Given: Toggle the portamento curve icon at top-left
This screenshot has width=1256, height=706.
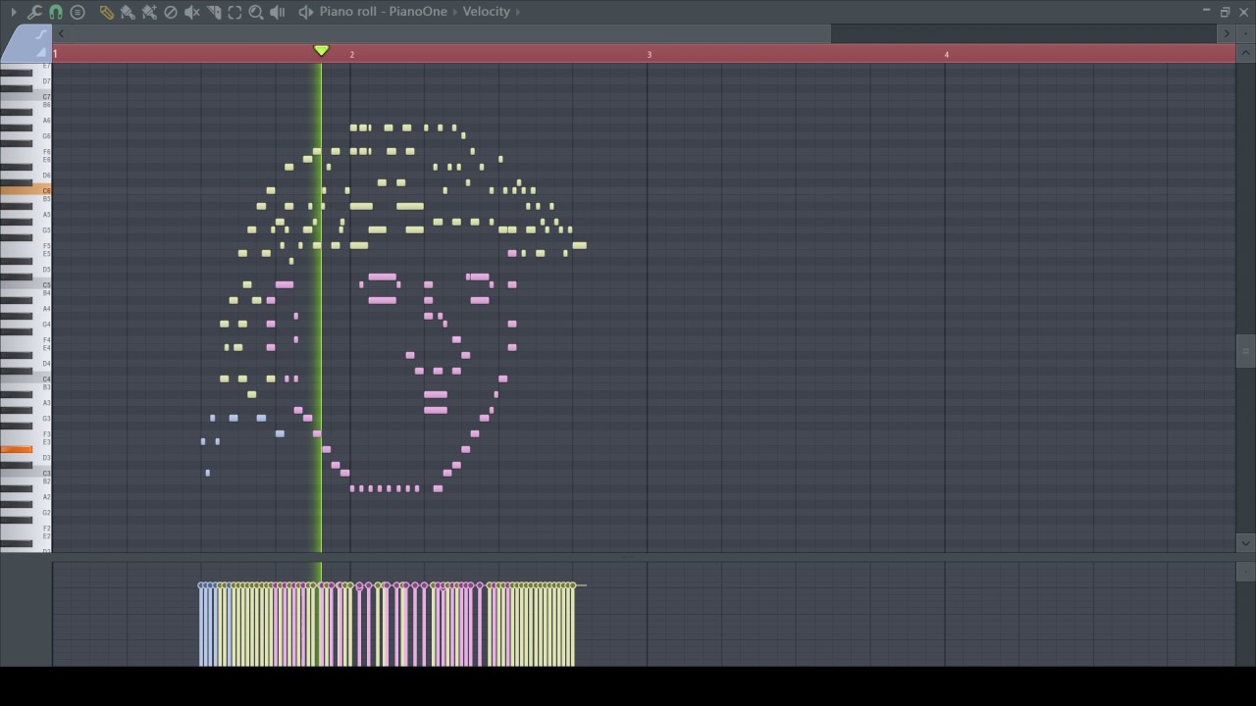Looking at the screenshot, I should click(40, 34).
